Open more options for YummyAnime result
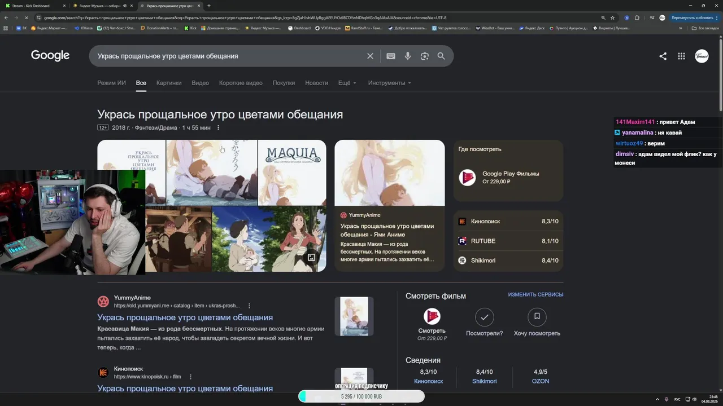 (249, 306)
